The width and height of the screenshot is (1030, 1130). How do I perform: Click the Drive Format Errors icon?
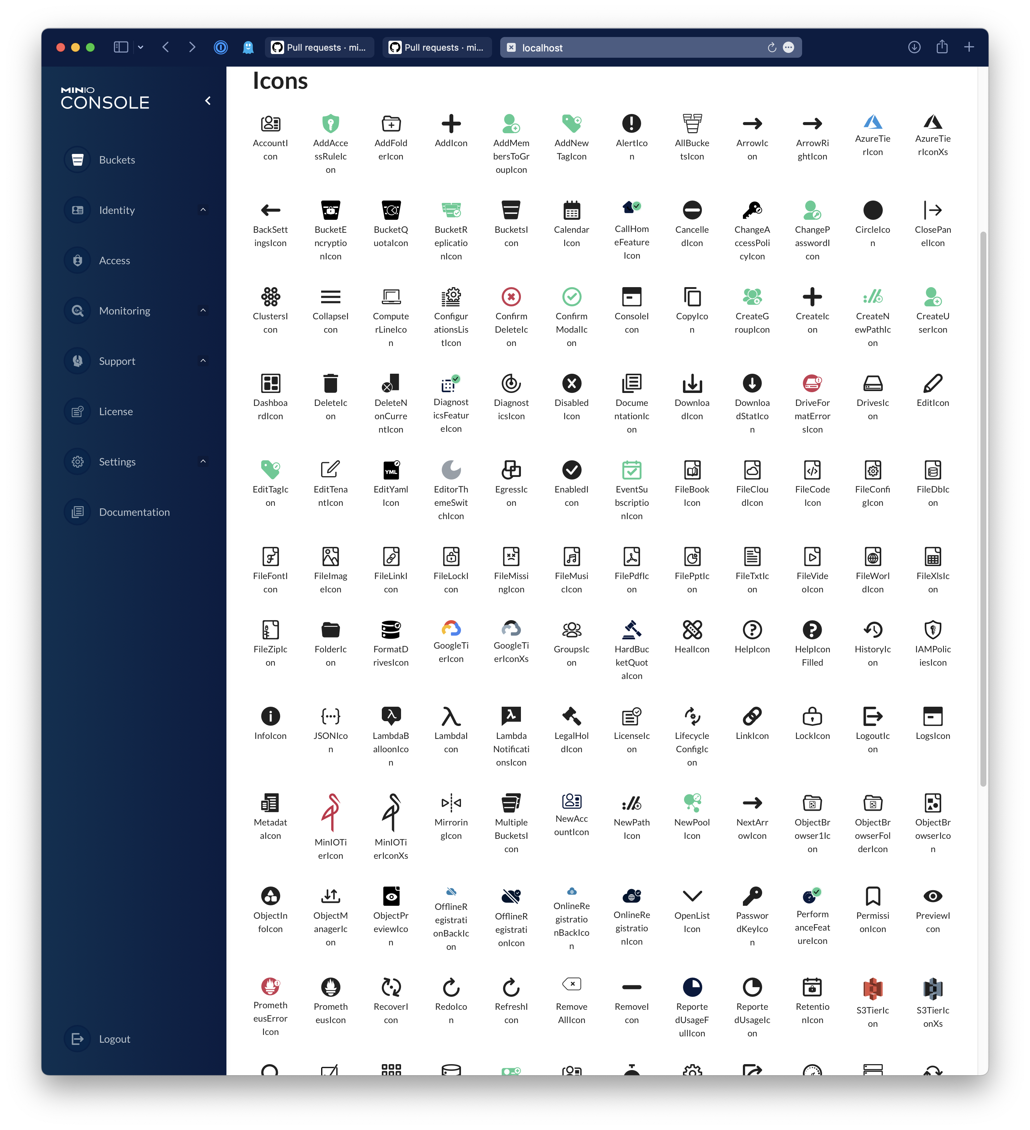pos(812,383)
